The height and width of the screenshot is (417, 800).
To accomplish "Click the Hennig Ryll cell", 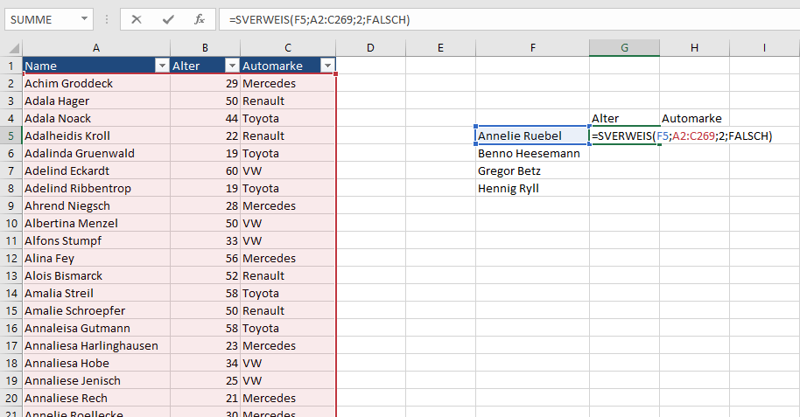I will tap(533, 189).
